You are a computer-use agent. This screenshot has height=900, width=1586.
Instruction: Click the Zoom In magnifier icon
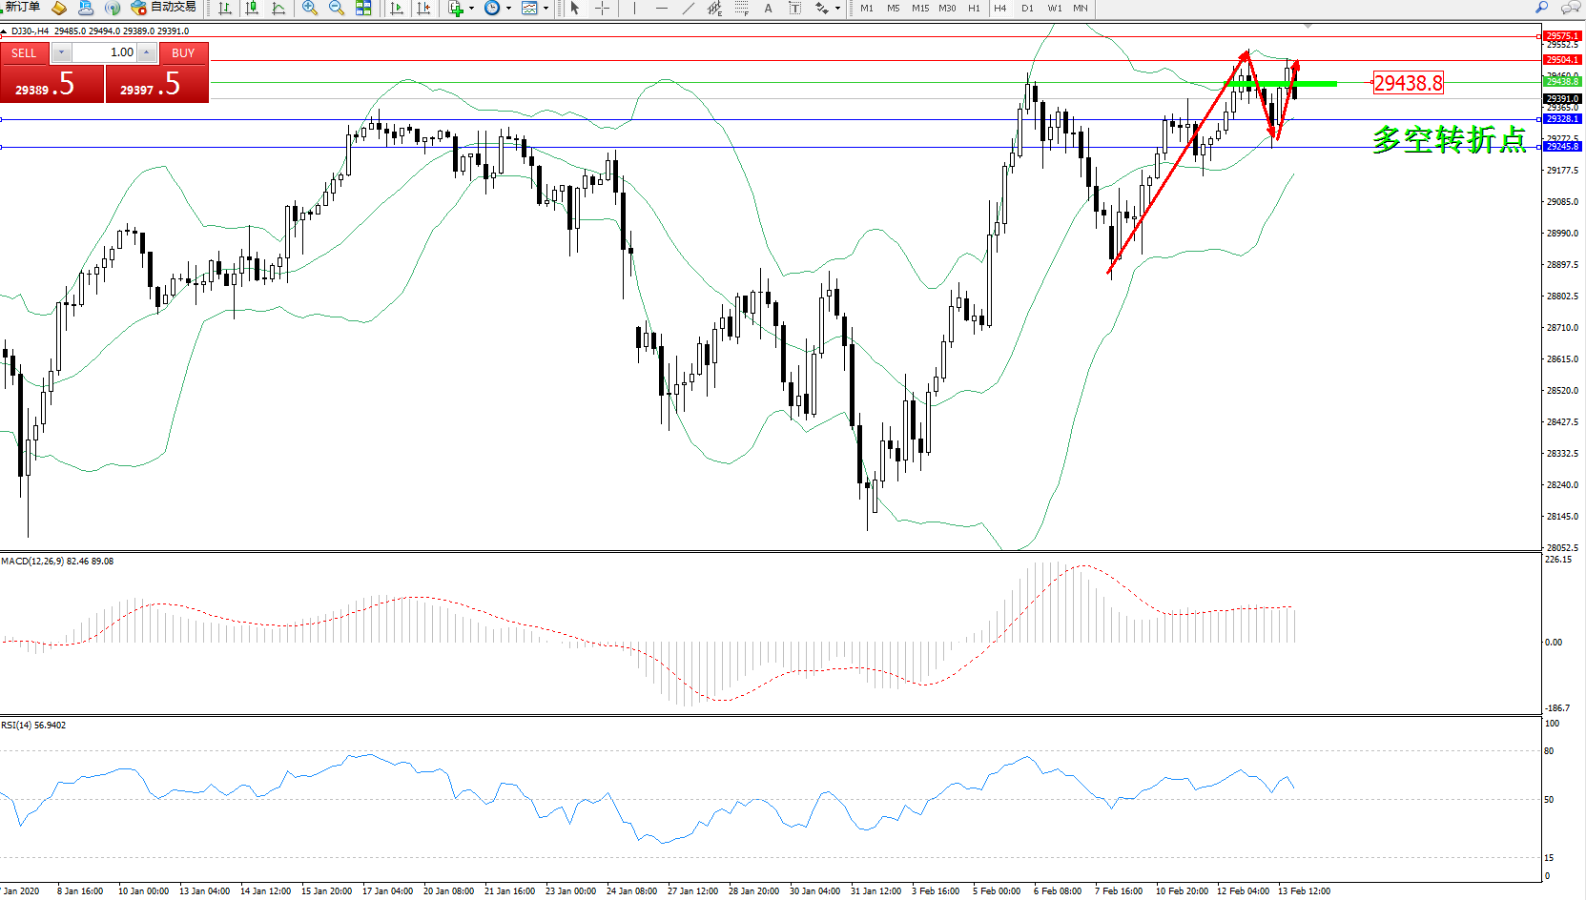point(310,9)
